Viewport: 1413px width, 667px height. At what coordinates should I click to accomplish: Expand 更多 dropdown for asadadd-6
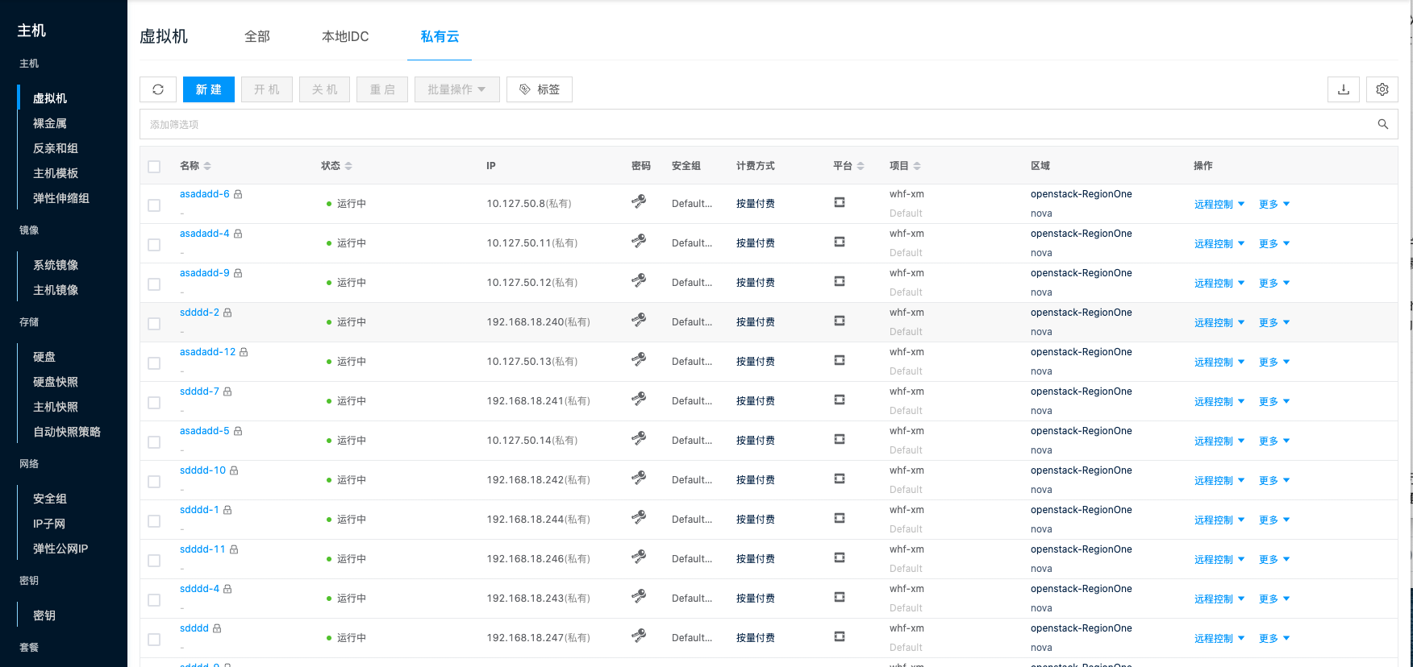[1274, 205]
